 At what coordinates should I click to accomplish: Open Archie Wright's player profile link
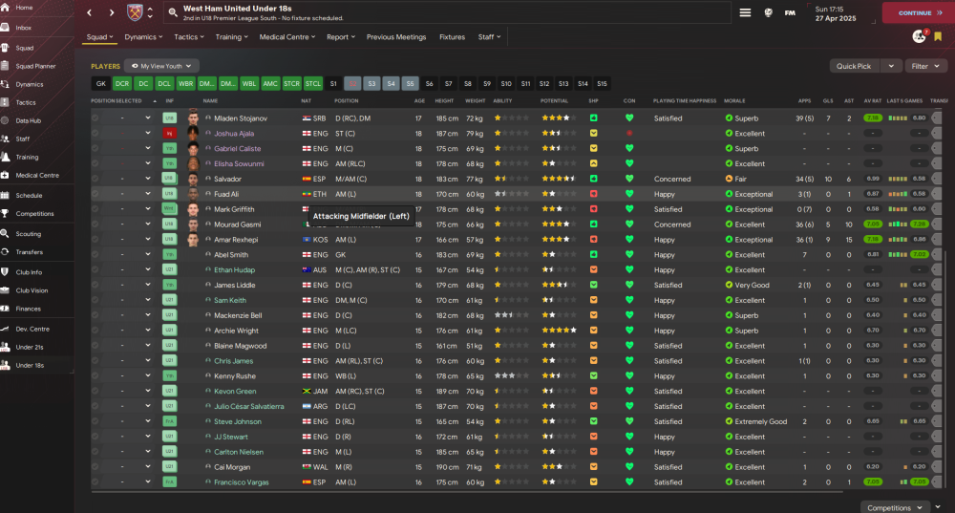(236, 331)
